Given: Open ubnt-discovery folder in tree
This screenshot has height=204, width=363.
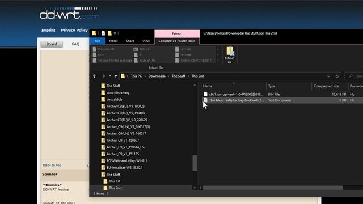Looking at the screenshot, I should point(118,92).
